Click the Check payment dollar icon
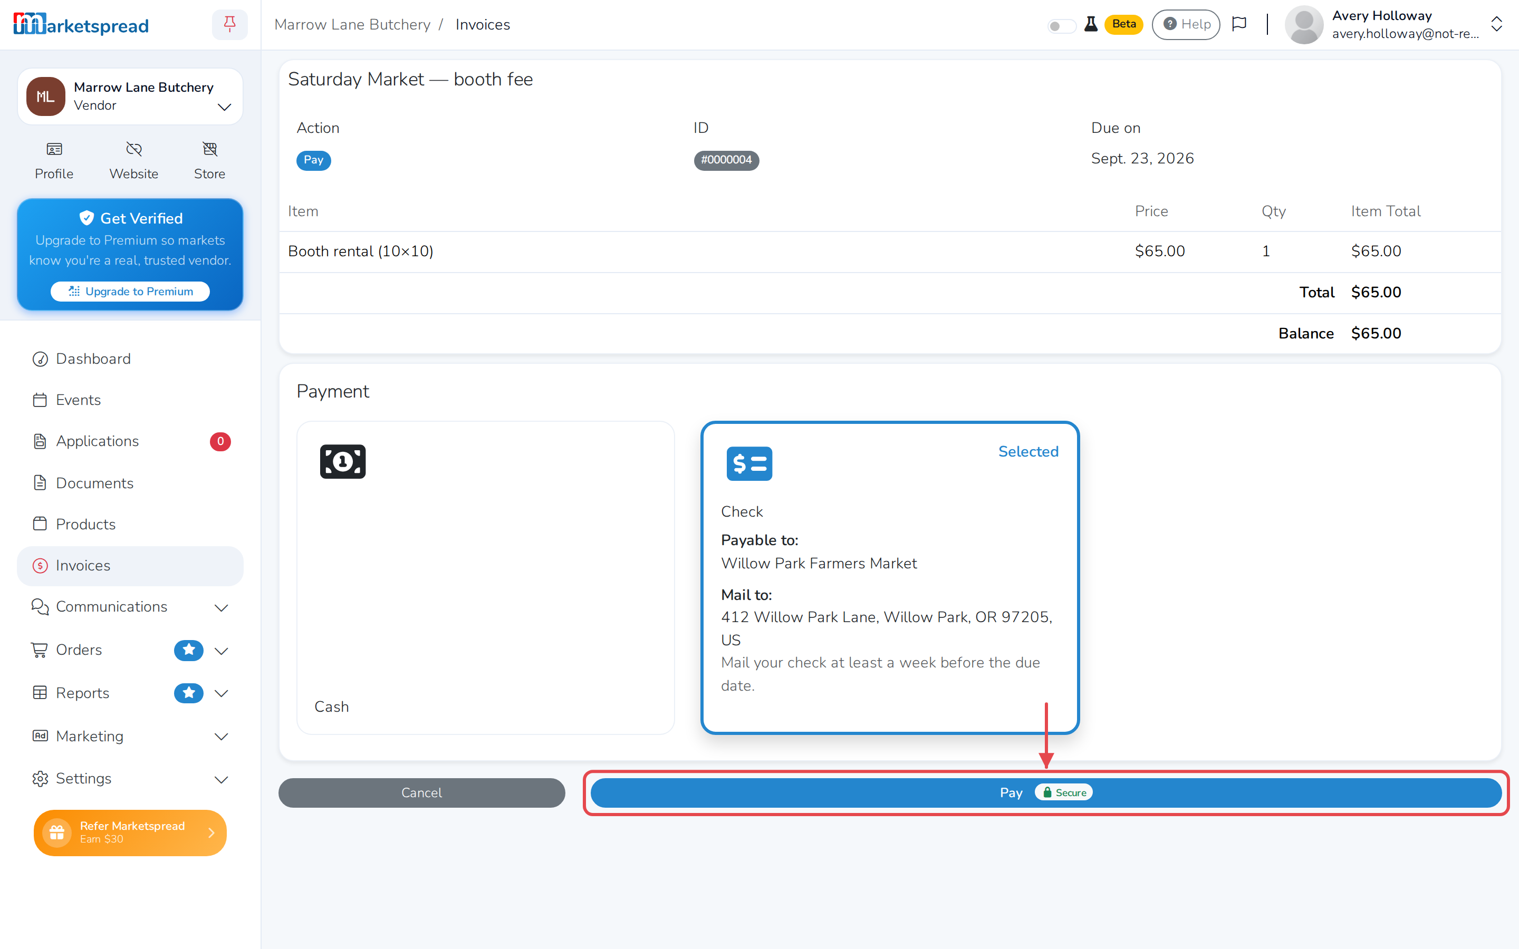 [749, 464]
